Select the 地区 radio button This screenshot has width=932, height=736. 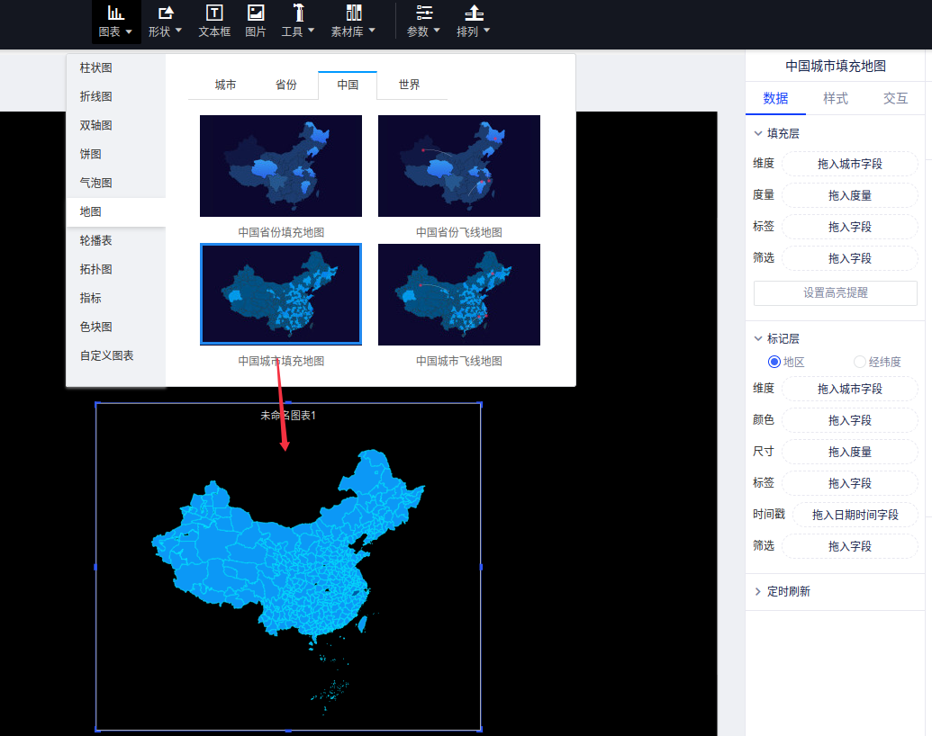point(774,362)
